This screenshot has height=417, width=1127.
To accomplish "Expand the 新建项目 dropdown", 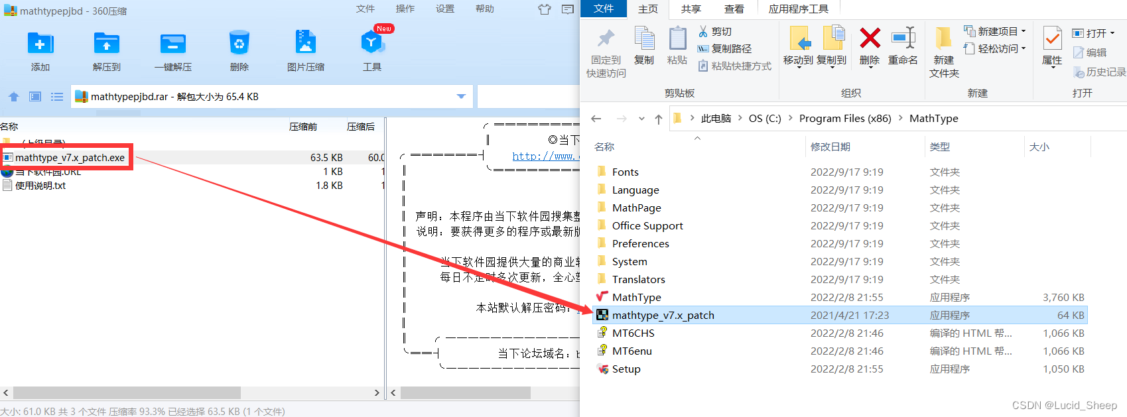I will (1024, 31).
